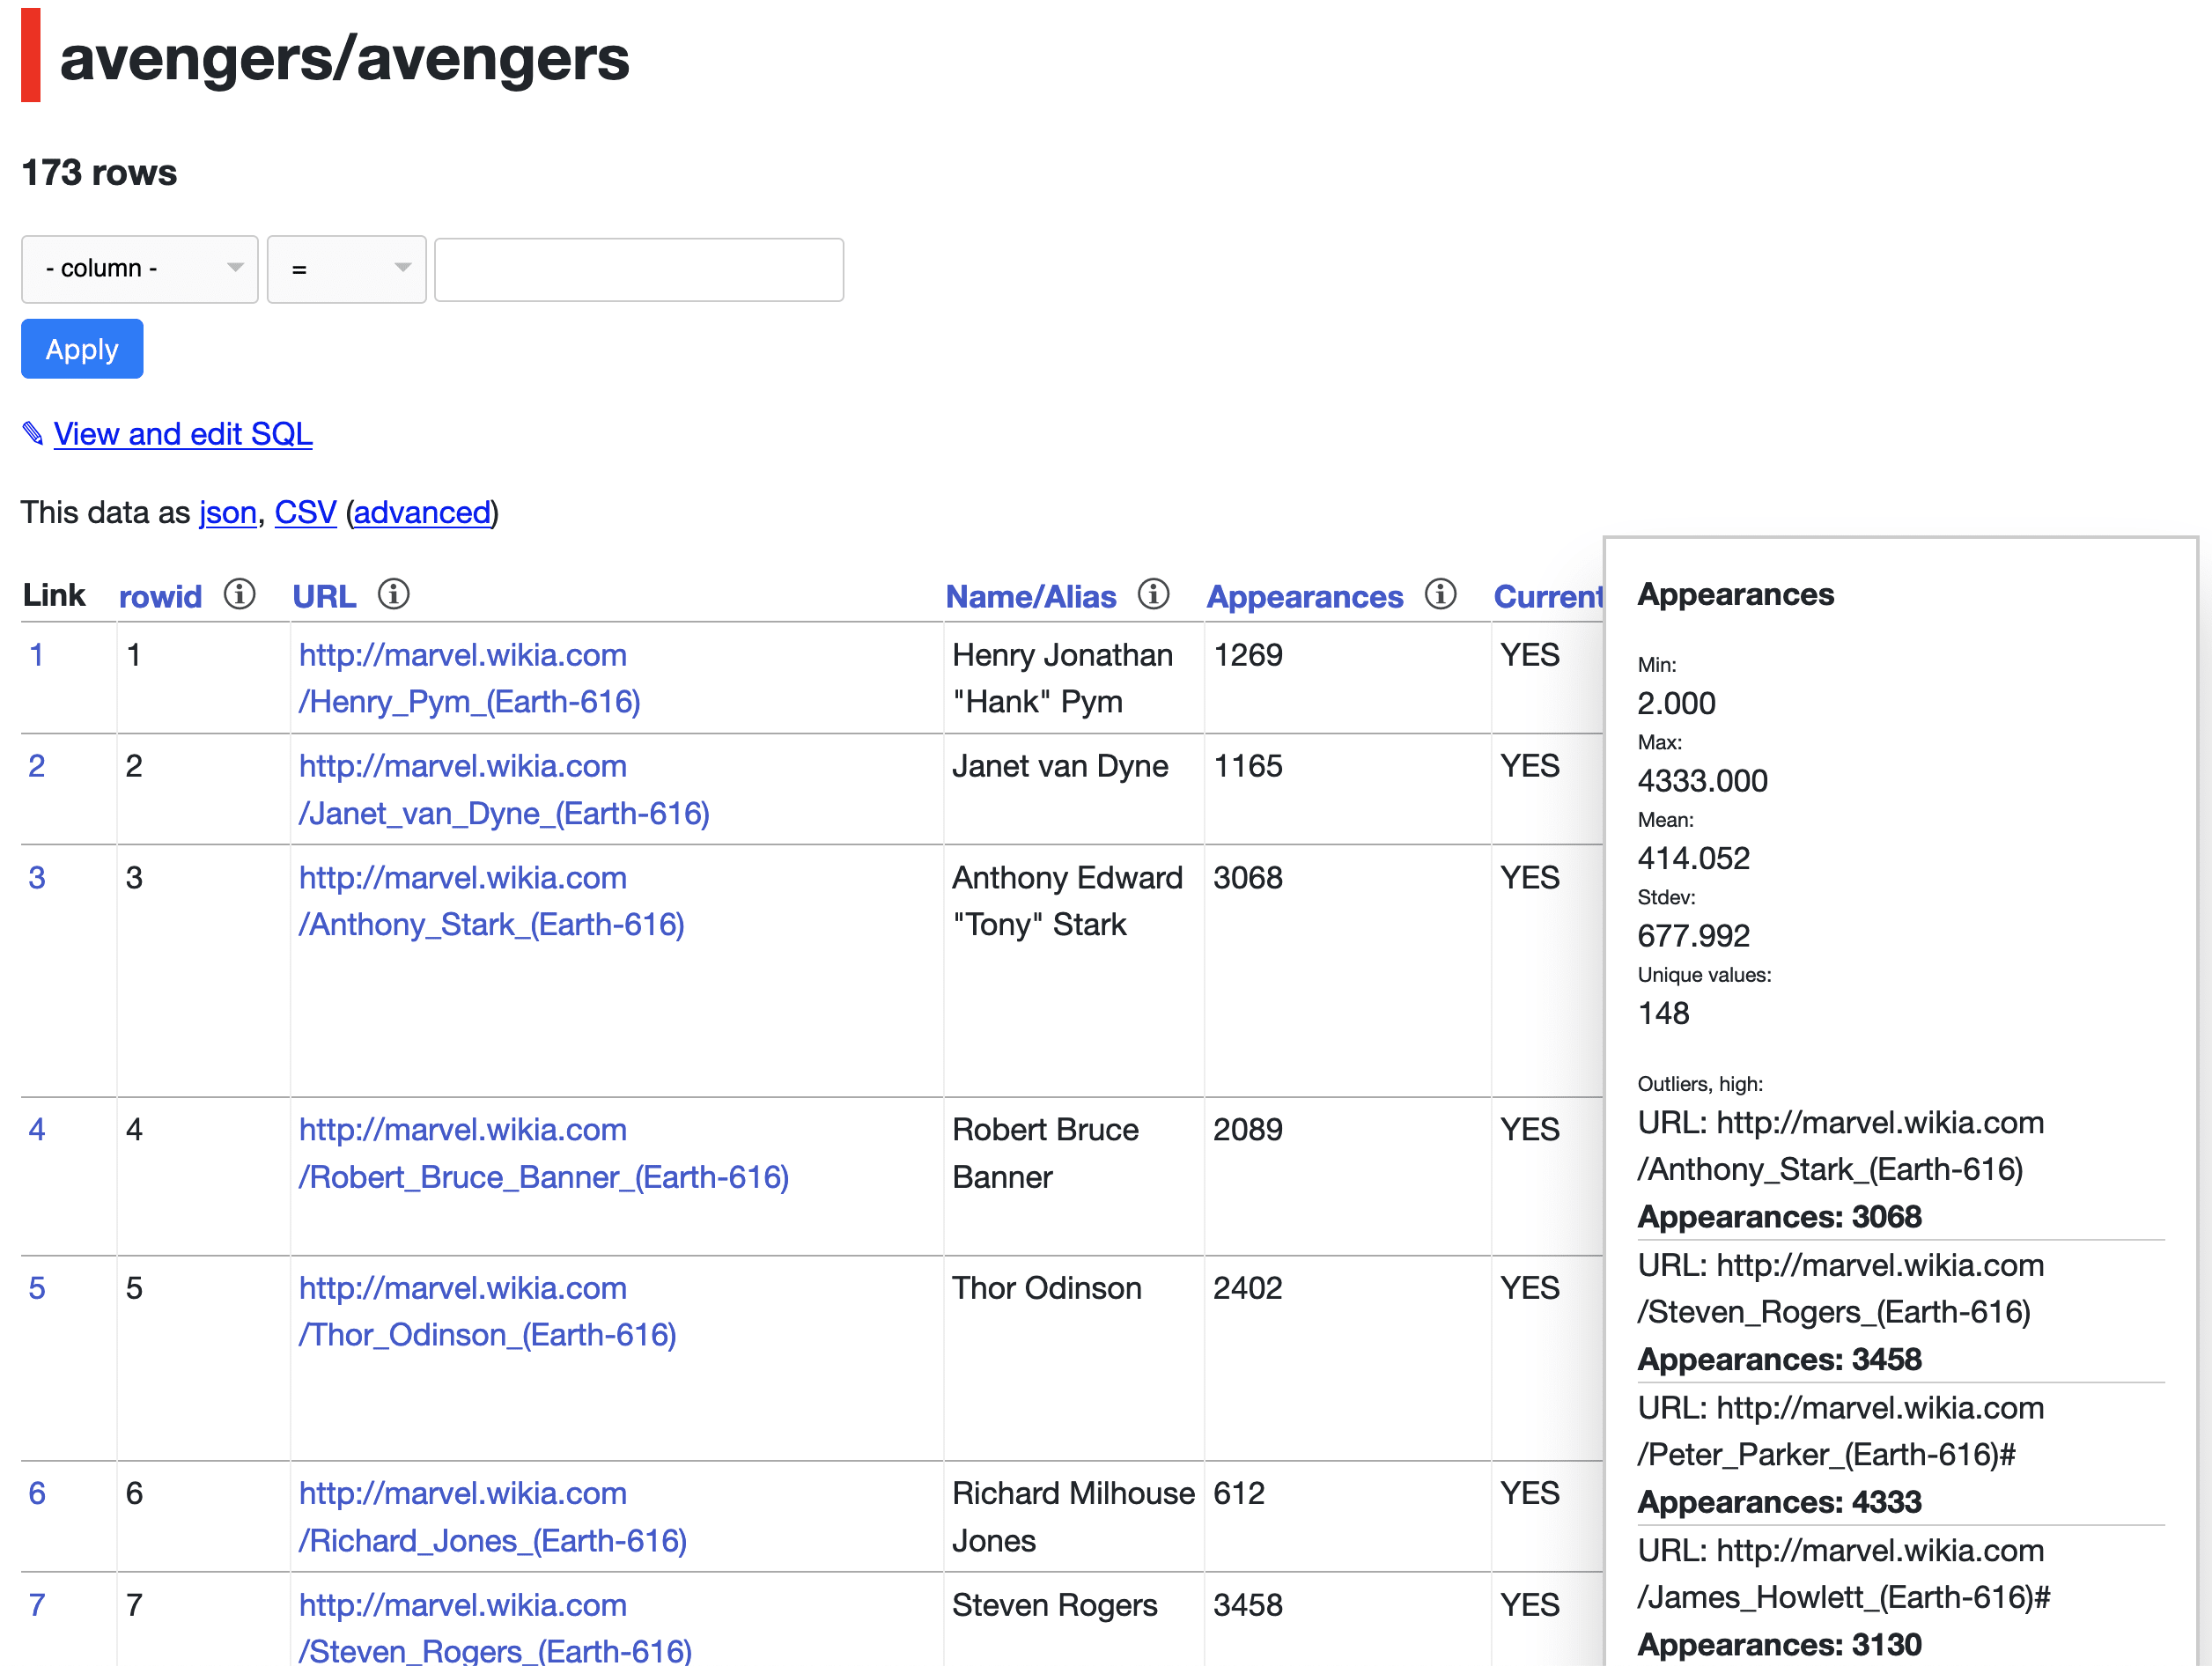Sort by the URL column header

(324, 596)
